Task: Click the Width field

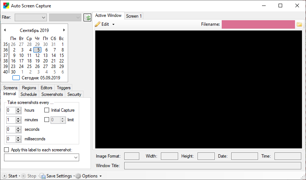Action: [169, 156]
